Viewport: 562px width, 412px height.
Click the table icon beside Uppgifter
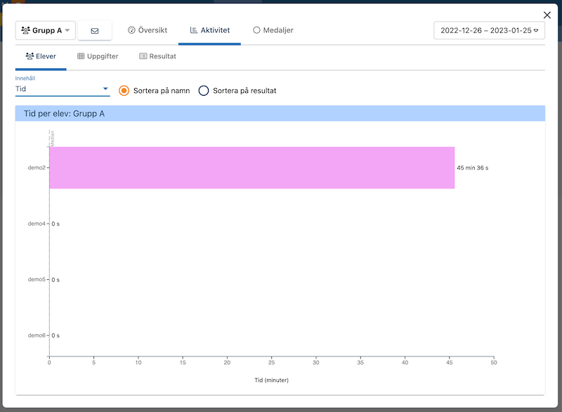(x=81, y=56)
